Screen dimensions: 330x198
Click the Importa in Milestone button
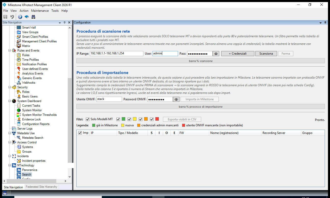[x=200, y=99]
